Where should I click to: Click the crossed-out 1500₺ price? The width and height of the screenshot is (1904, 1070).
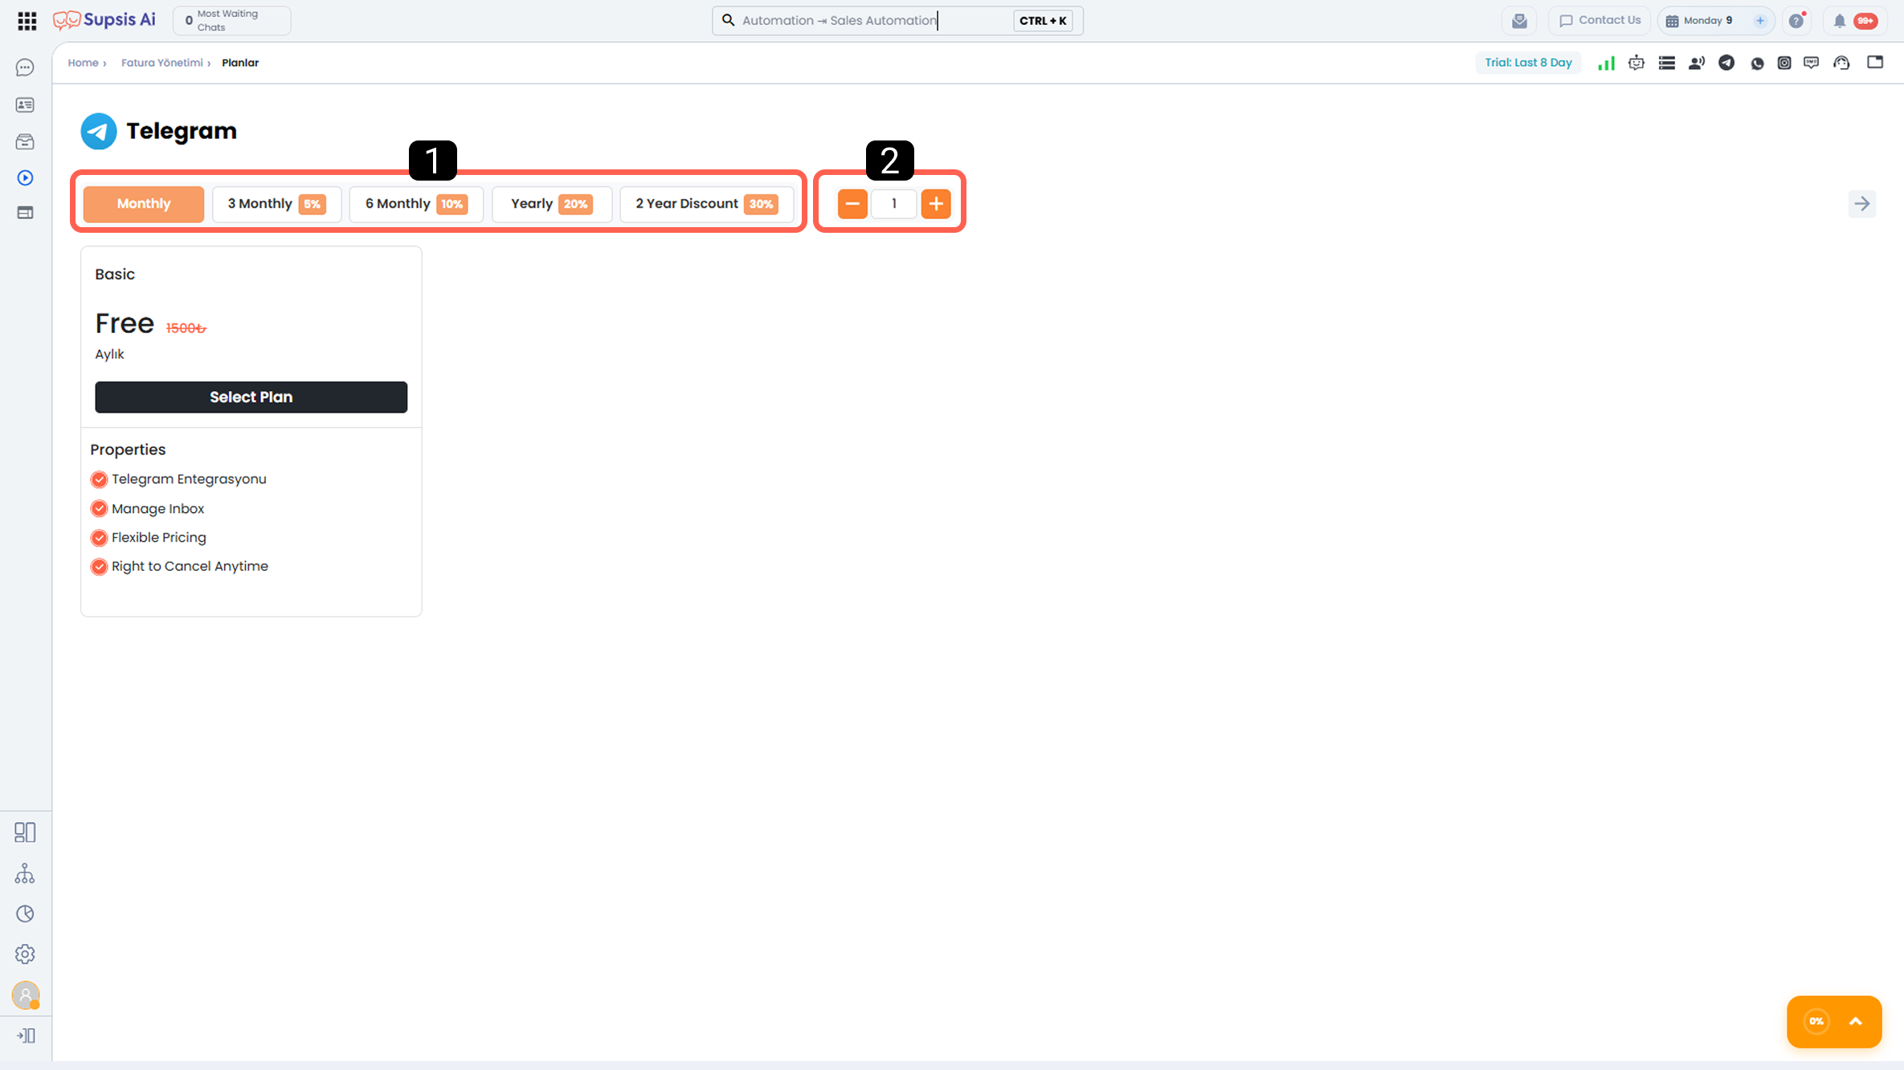click(x=186, y=328)
